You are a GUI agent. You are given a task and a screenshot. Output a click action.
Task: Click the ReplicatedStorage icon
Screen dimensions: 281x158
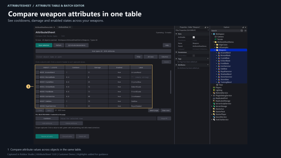pos(214,101)
